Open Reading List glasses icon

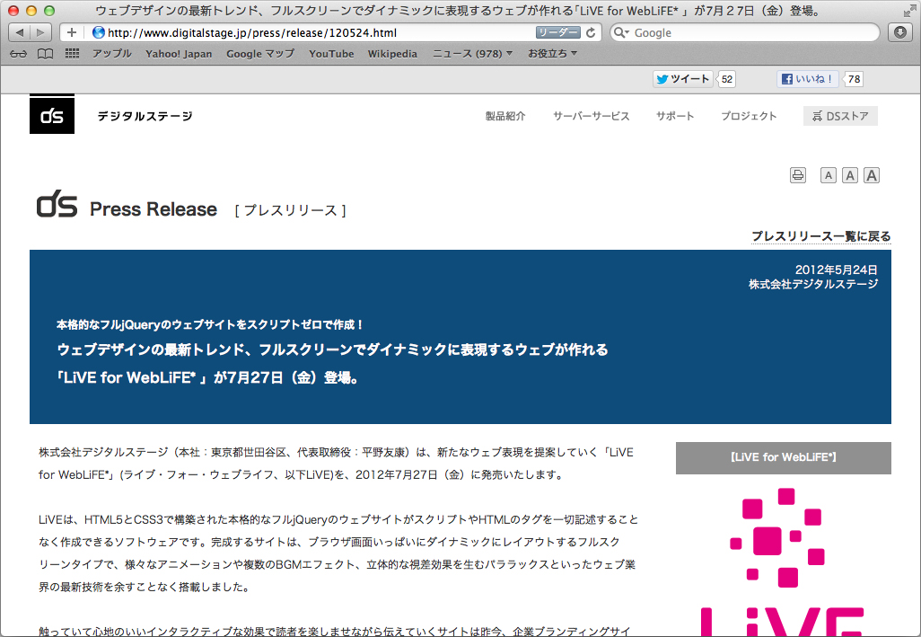(x=18, y=54)
